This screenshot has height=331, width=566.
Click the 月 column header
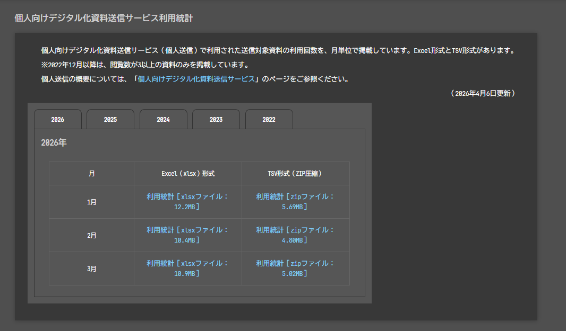(92, 174)
